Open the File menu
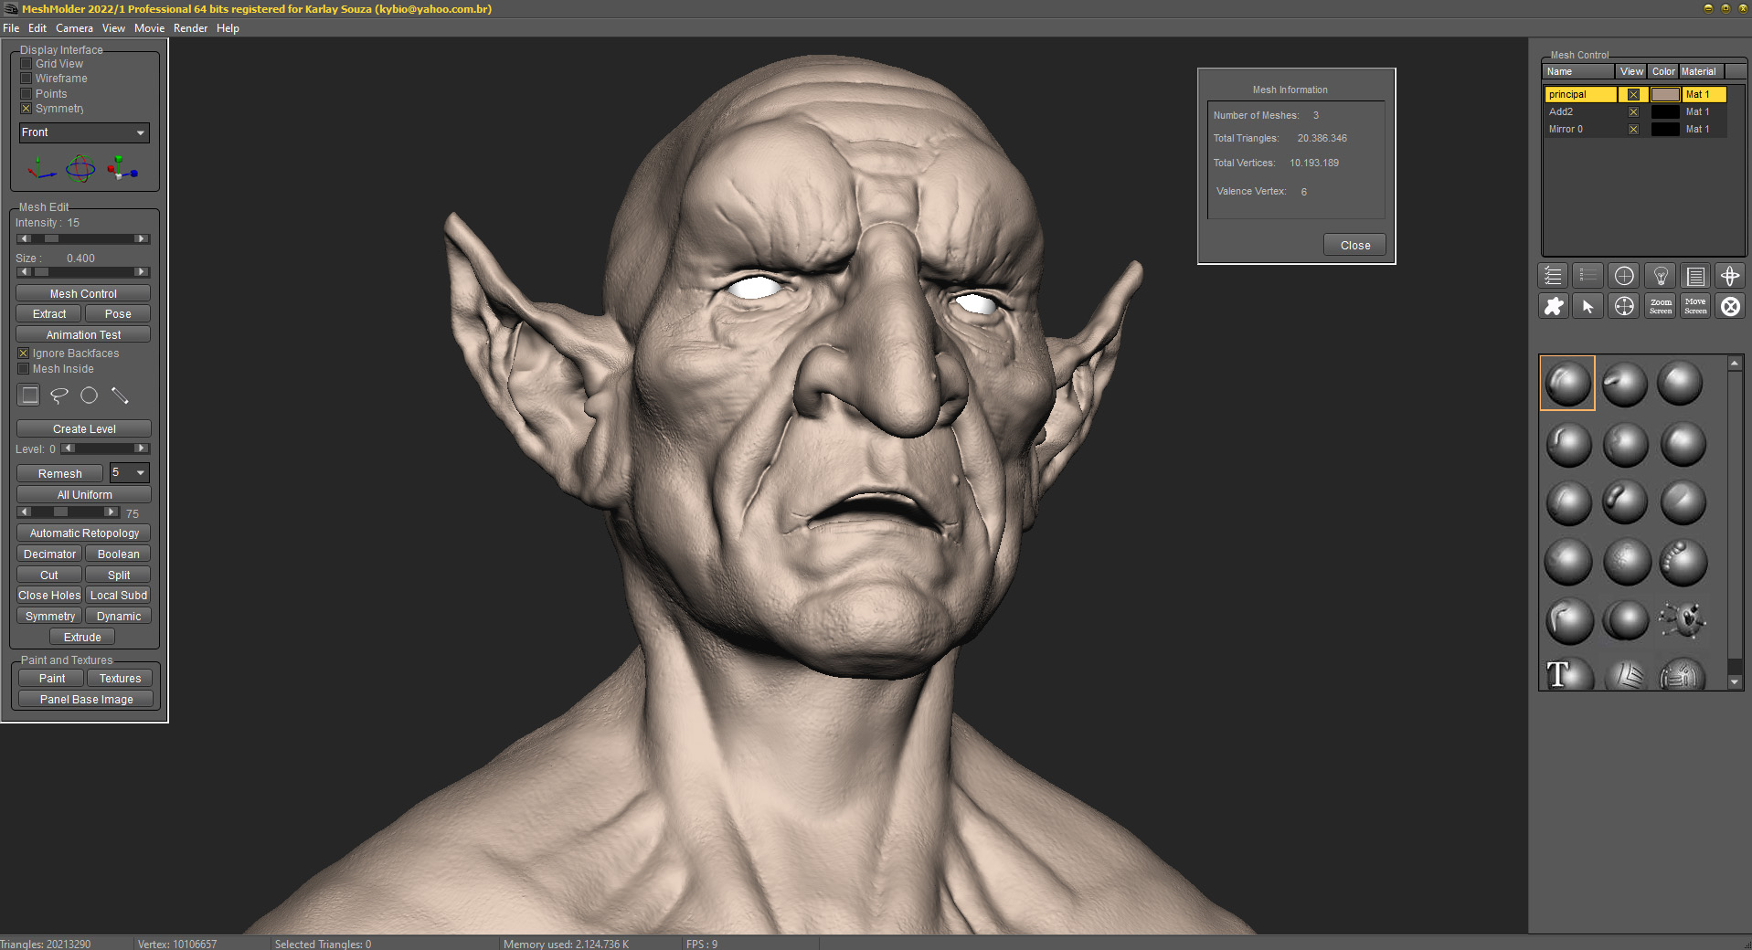Image resolution: width=1752 pixels, height=950 pixels. click(11, 28)
